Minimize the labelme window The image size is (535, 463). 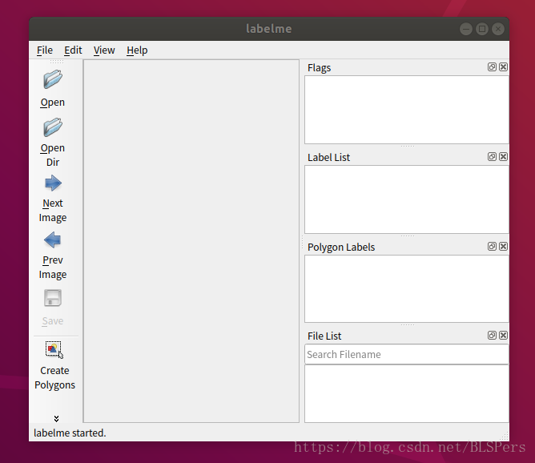[x=466, y=29]
